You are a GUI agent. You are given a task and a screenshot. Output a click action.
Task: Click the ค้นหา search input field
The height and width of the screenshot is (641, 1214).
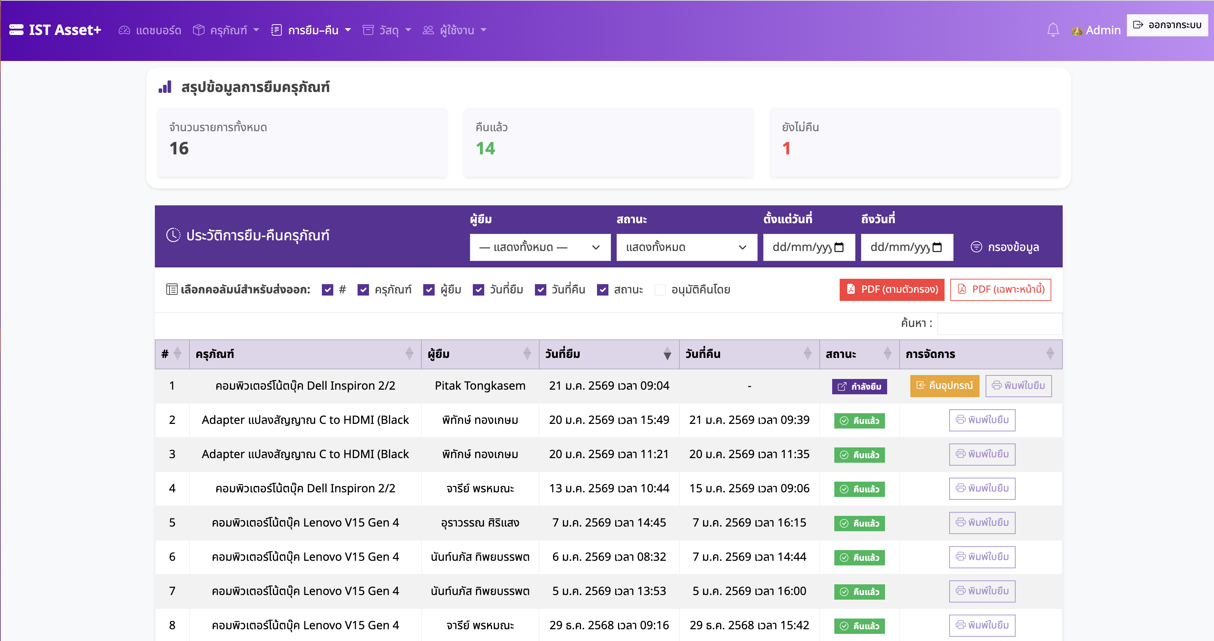click(1000, 324)
